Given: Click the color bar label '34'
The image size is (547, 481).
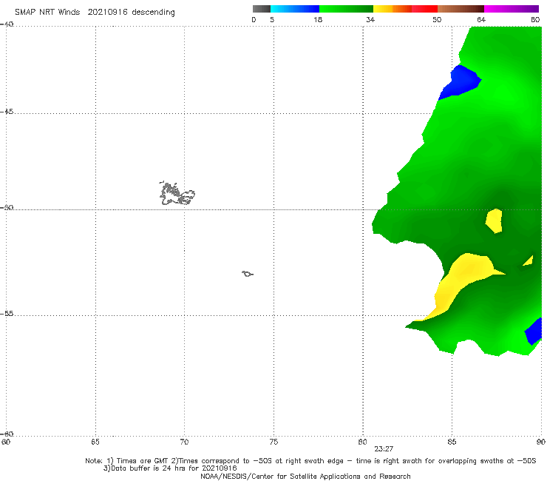Looking at the screenshot, I should (x=370, y=19).
